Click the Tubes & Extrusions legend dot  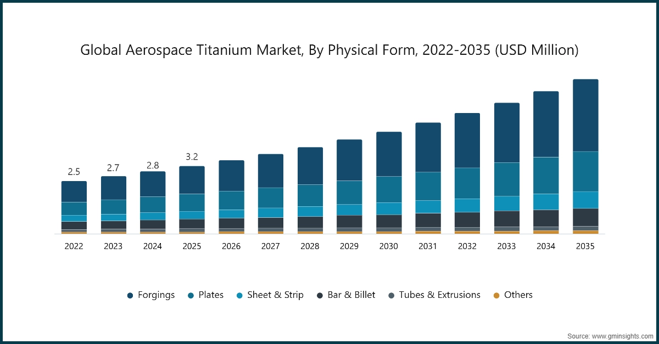(391, 295)
